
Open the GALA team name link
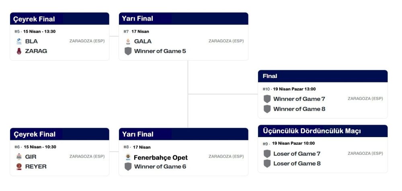click(143, 41)
